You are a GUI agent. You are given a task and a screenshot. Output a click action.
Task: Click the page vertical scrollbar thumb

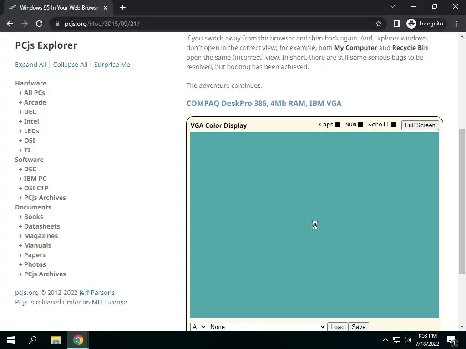pos(462,202)
